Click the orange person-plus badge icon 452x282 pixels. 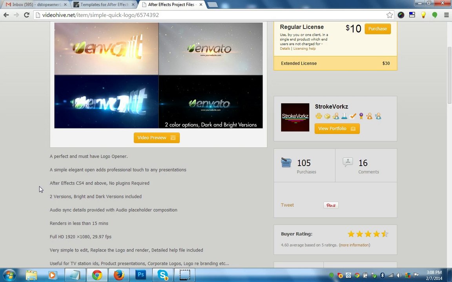[370, 116]
